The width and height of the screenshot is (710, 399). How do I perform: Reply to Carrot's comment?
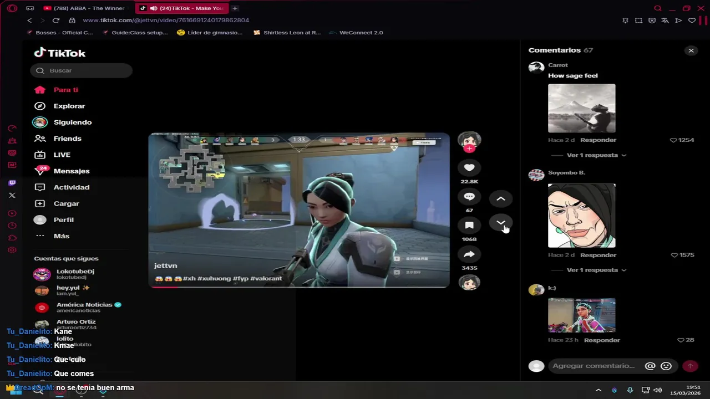pyautogui.click(x=598, y=140)
